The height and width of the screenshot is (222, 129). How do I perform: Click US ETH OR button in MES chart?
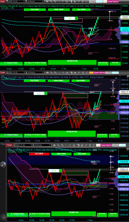click(x=102, y=135)
